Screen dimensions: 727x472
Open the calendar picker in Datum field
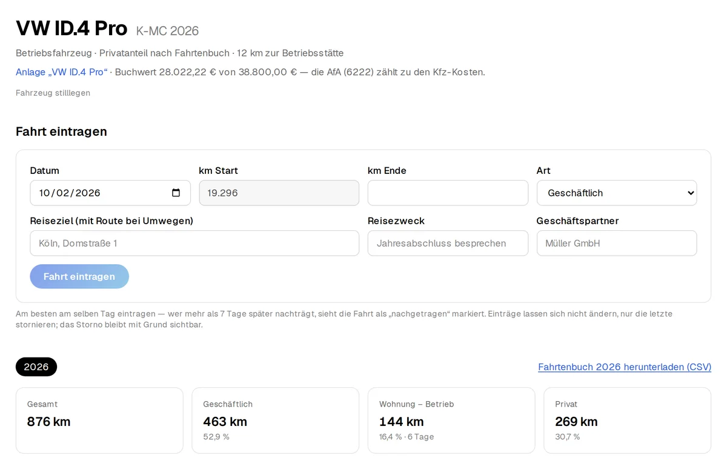tap(176, 193)
